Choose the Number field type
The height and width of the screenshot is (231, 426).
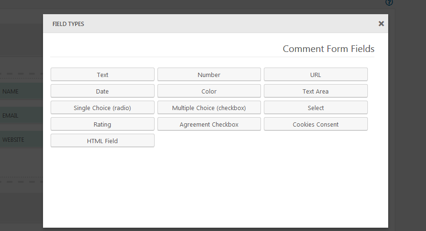tap(209, 75)
